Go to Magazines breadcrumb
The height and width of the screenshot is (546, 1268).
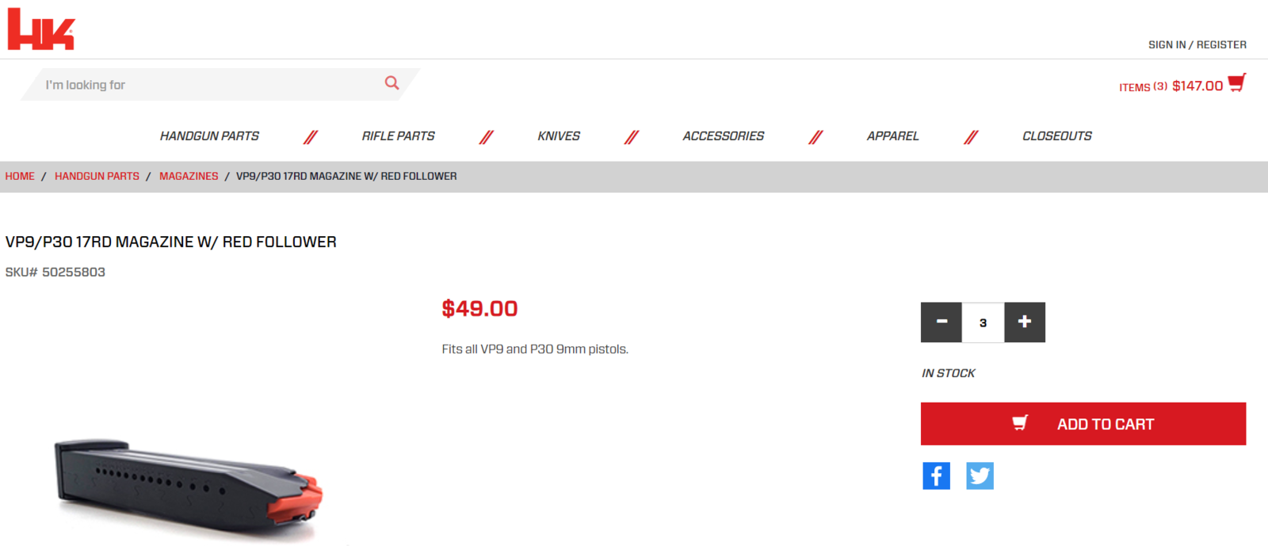pos(189,176)
